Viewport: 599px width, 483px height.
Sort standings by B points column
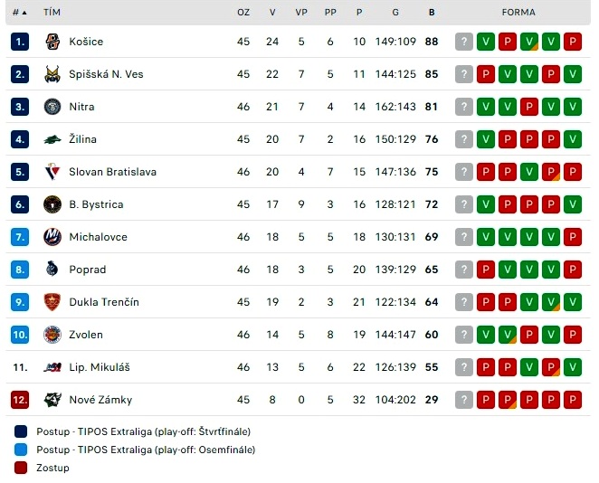(432, 13)
